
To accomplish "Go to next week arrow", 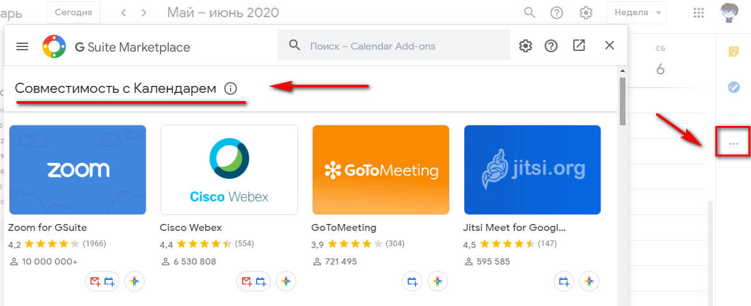I will tap(144, 13).
